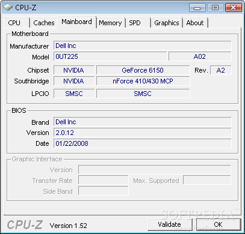This screenshot has height=234, width=245.
Task: Open the Graphics tab
Action: tap(167, 23)
